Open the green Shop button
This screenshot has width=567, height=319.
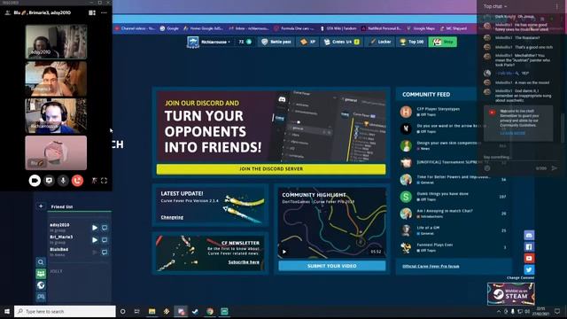[443, 42]
